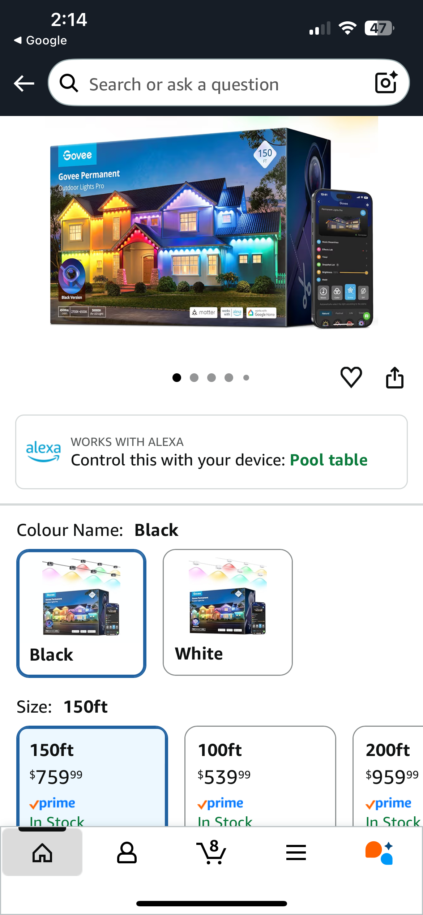Tap the back arrow beside search bar
This screenshot has width=423, height=915.
(24, 83)
